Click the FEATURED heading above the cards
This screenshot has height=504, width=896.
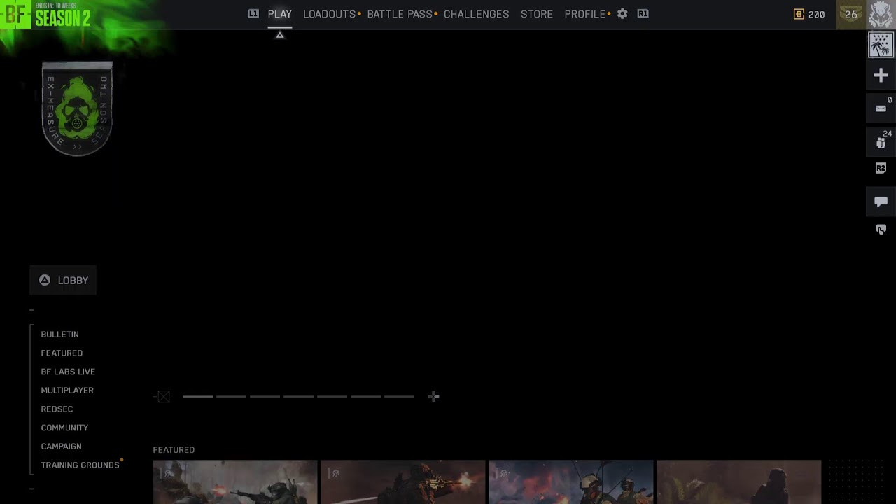174,450
